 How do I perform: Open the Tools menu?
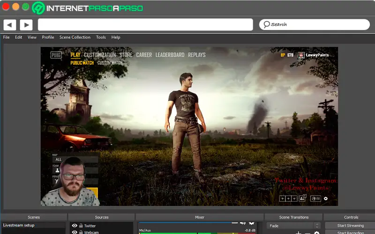101,37
